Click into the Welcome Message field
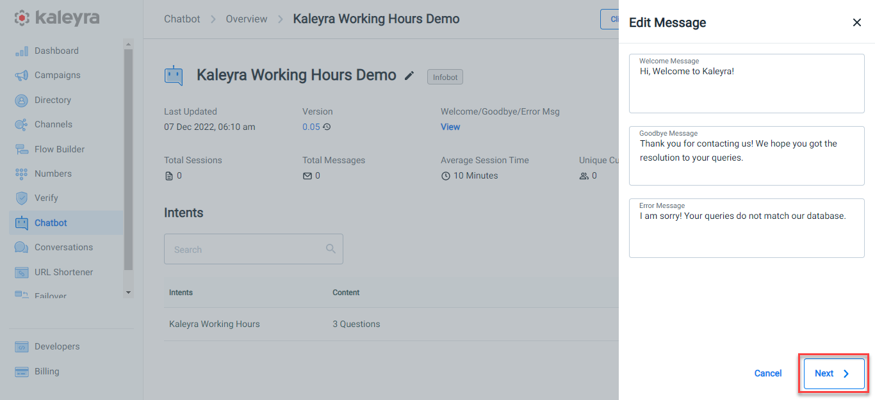Viewport: 875px width, 400px height. click(x=747, y=84)
